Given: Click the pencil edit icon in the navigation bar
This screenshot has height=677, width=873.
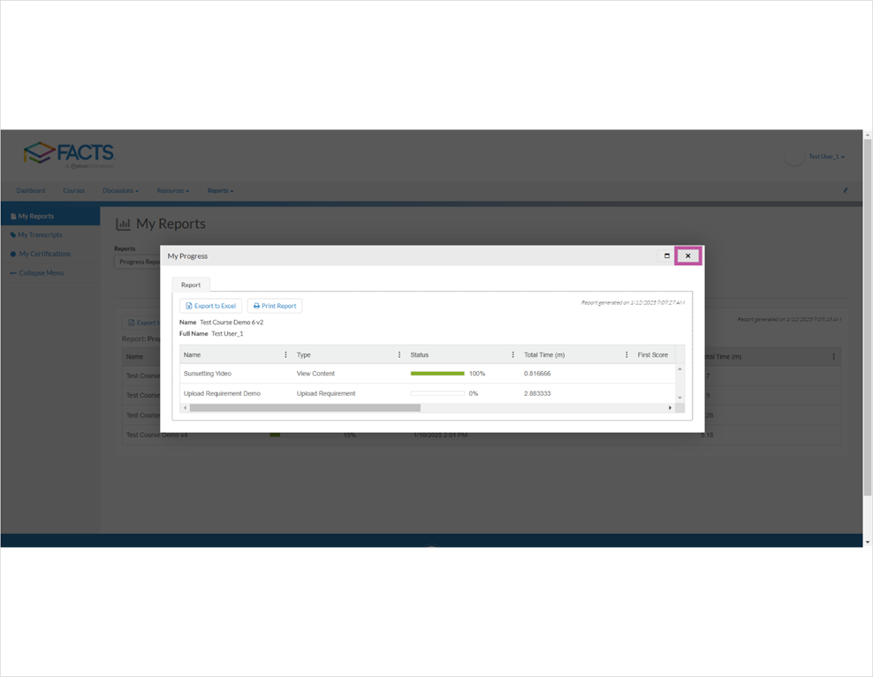Looking at the screenshot, I should [844, 190].
